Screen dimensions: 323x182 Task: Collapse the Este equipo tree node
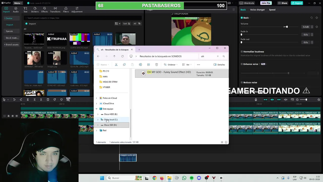tap(96, 109)
